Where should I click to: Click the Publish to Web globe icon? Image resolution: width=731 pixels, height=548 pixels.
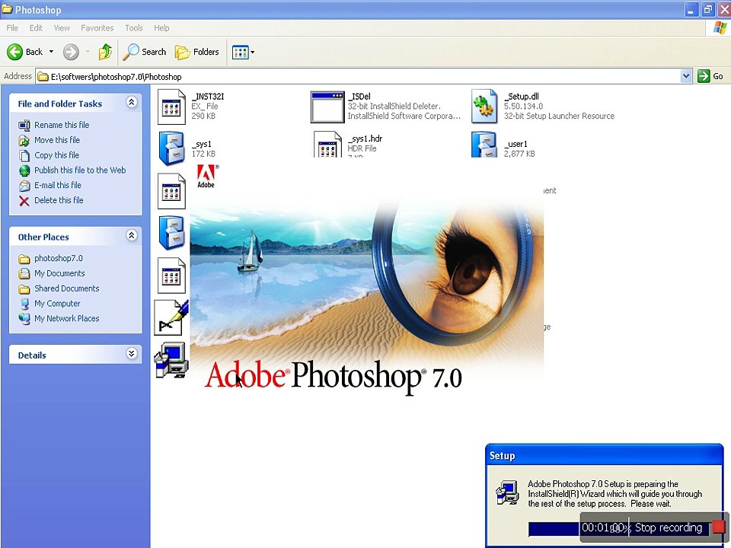pos(24,170)
